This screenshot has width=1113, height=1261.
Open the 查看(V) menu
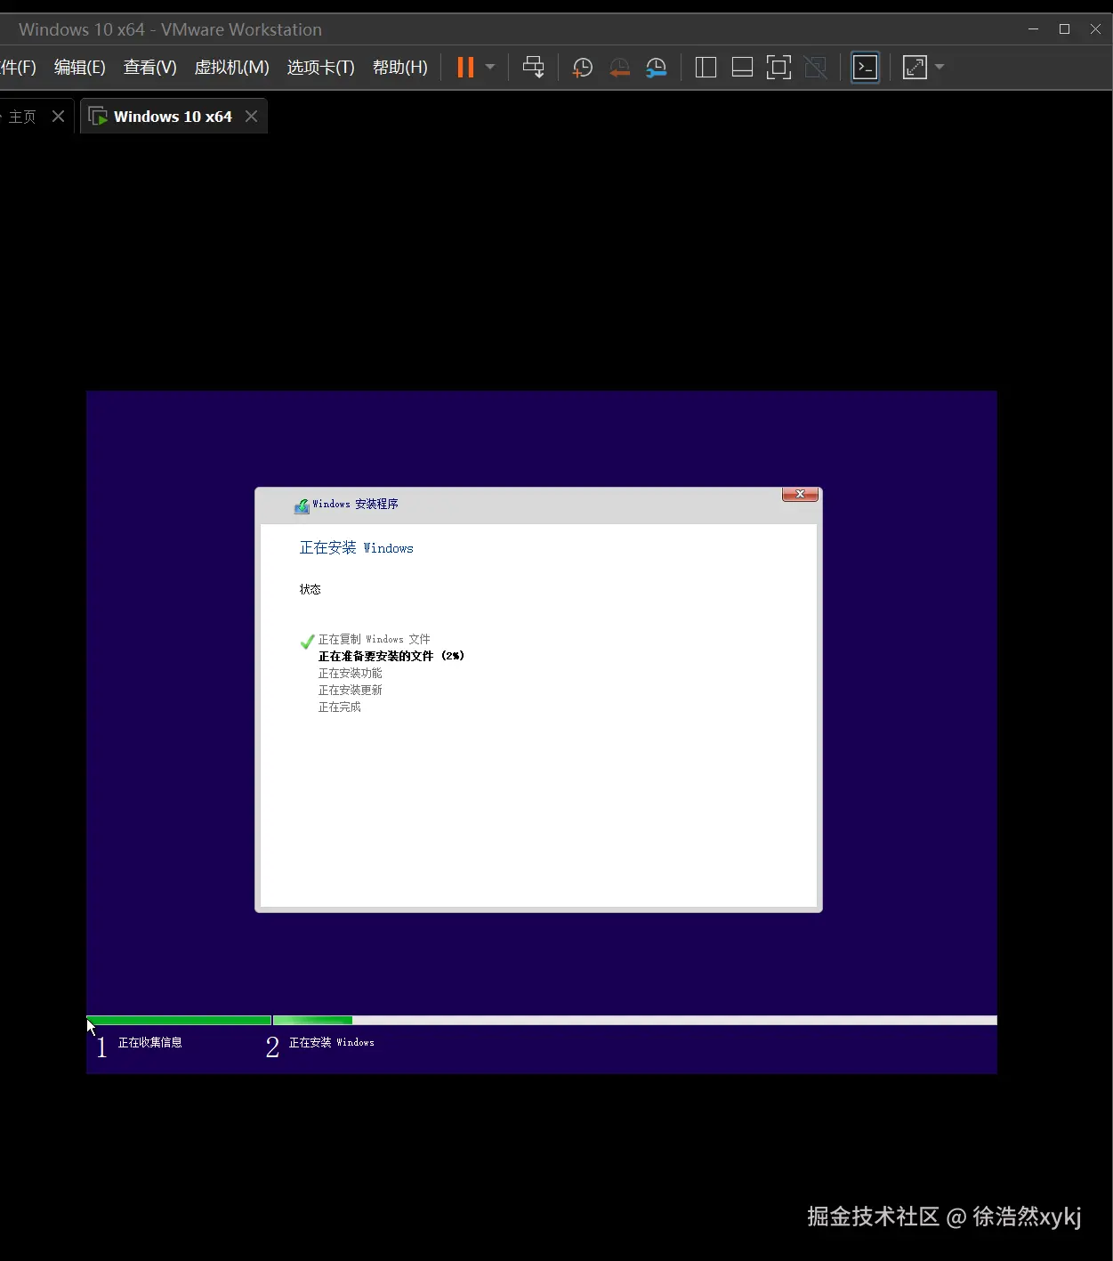149,68
